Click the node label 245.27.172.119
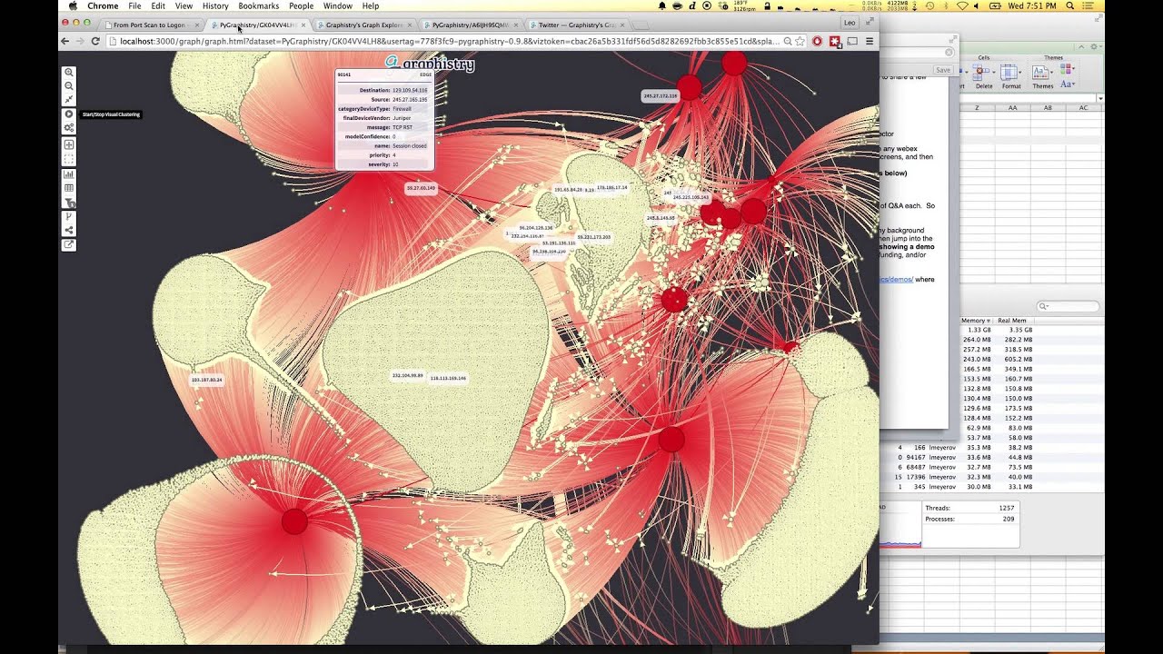The width and height of the screenshot is (1163, 654). coord(661,95)
